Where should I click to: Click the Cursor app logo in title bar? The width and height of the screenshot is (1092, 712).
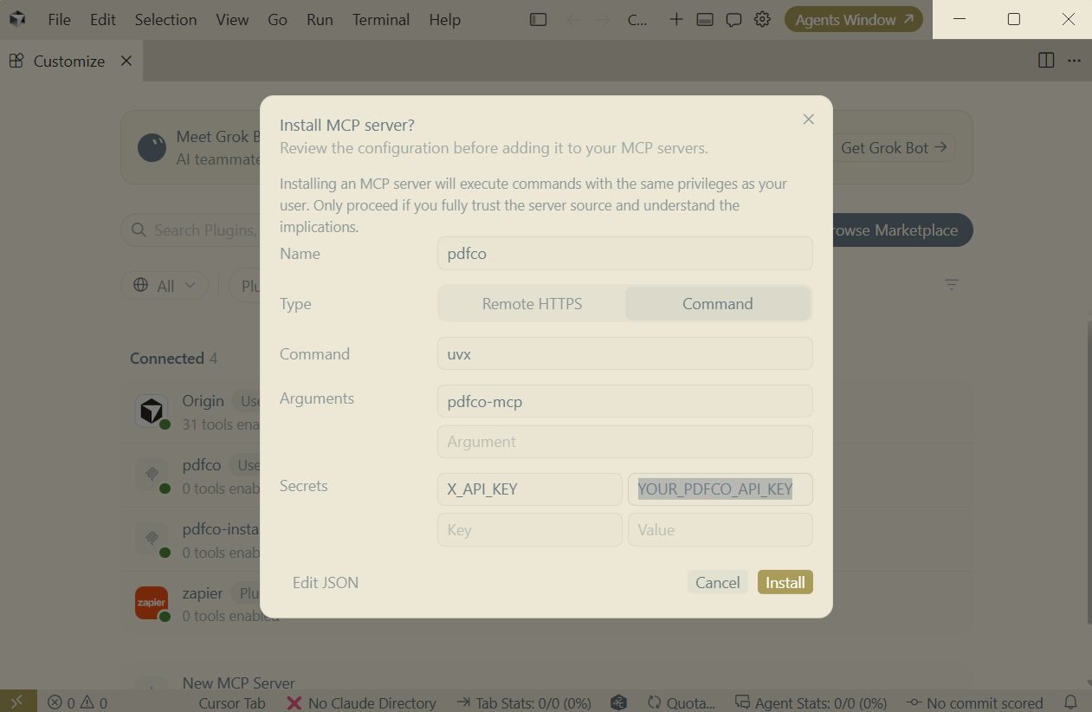(17, 19)
